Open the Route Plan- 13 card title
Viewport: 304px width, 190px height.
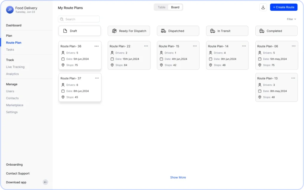(267, 78)
